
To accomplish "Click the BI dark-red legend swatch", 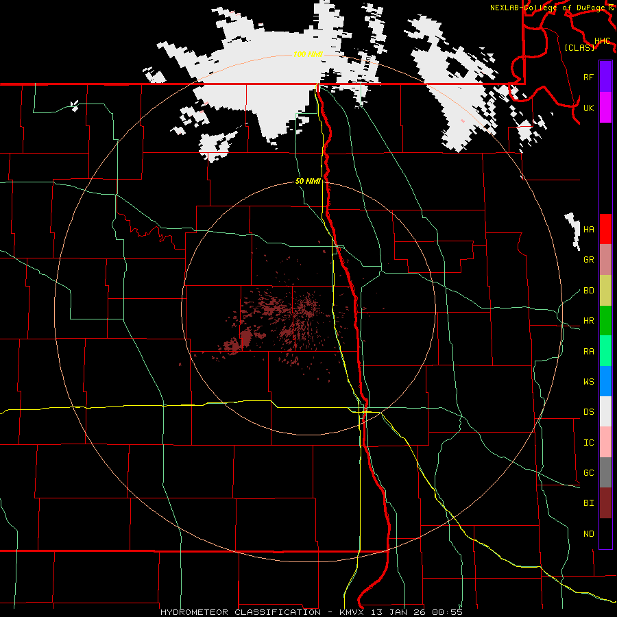I will (605, 503).
